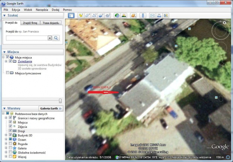Adjust the Miejsca opacity slider handle

60,101
